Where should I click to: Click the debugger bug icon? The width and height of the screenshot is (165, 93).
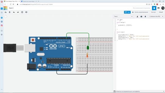(x=145, y=17)
